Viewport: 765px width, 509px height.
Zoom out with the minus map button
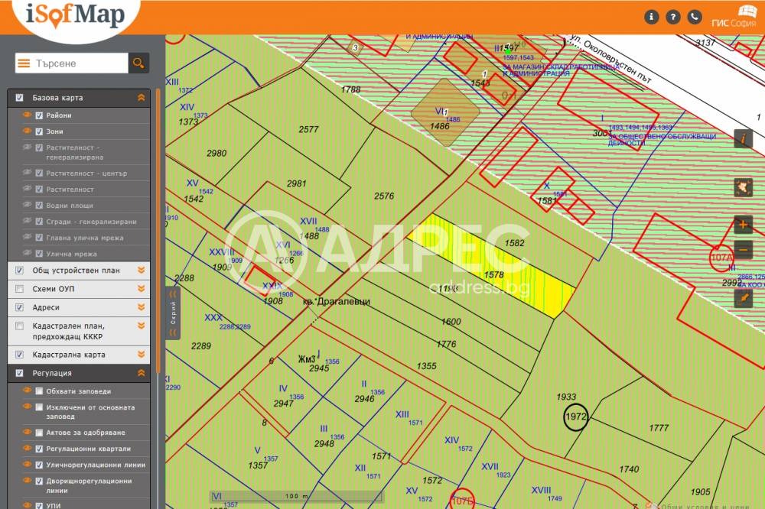(743, 250)
